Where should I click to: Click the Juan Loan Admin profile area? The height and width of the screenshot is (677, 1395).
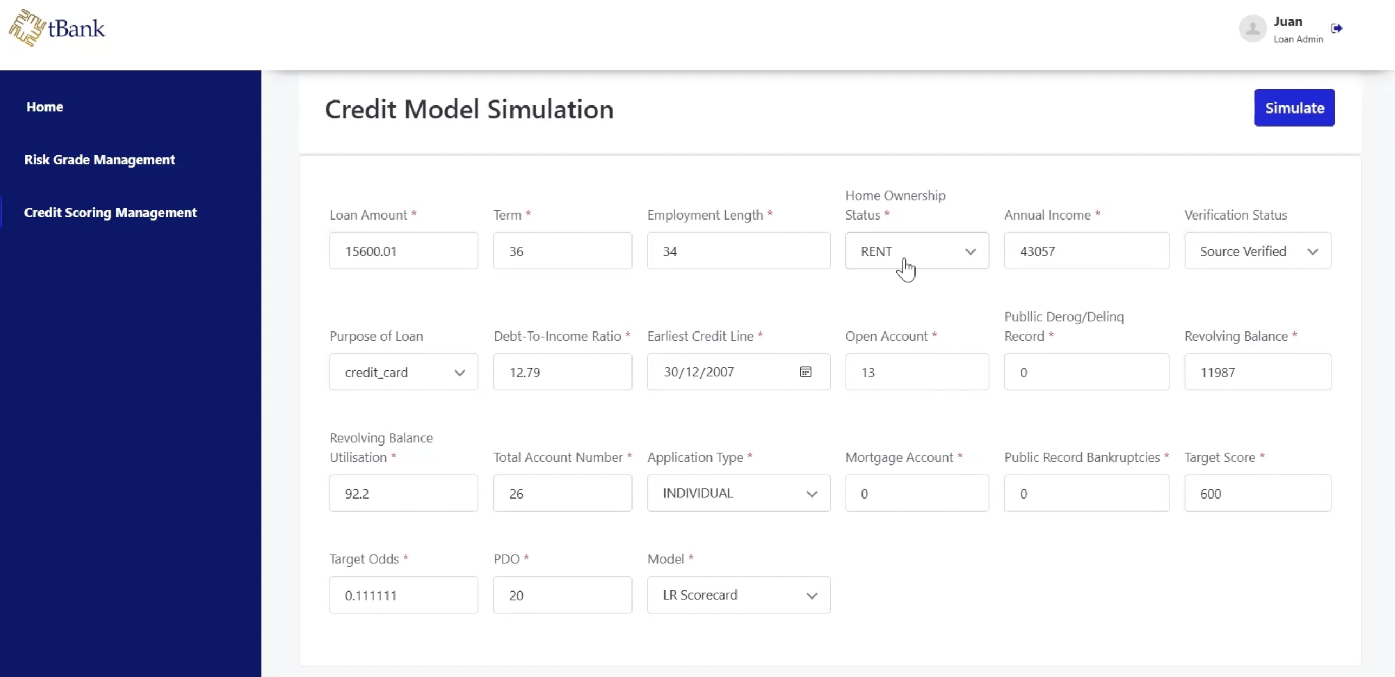coord(1281,29)
